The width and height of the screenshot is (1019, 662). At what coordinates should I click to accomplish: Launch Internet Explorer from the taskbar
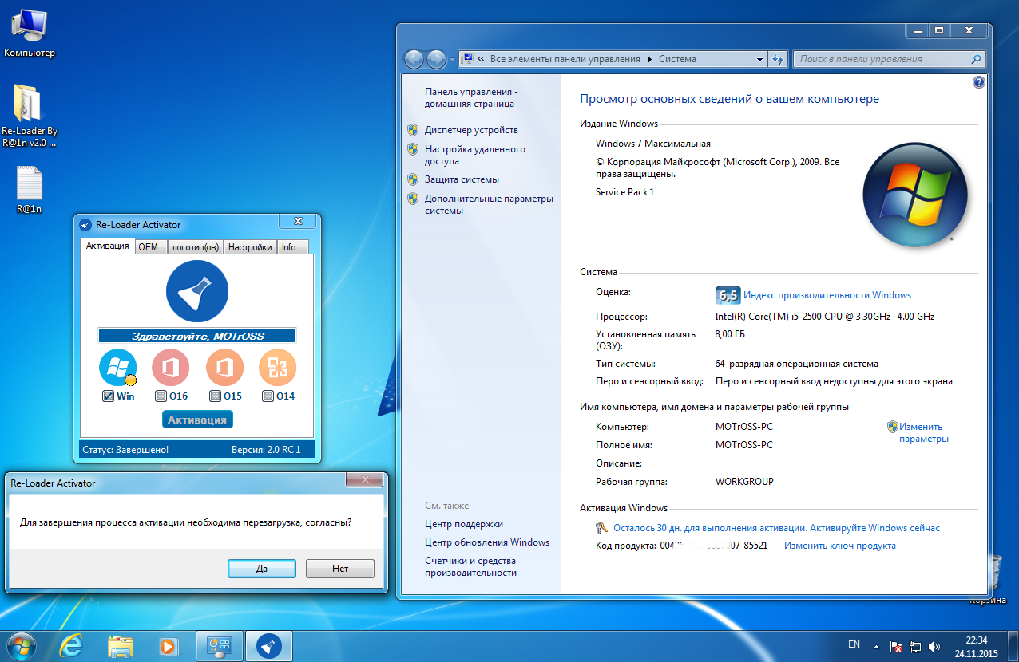pos(72,644)
